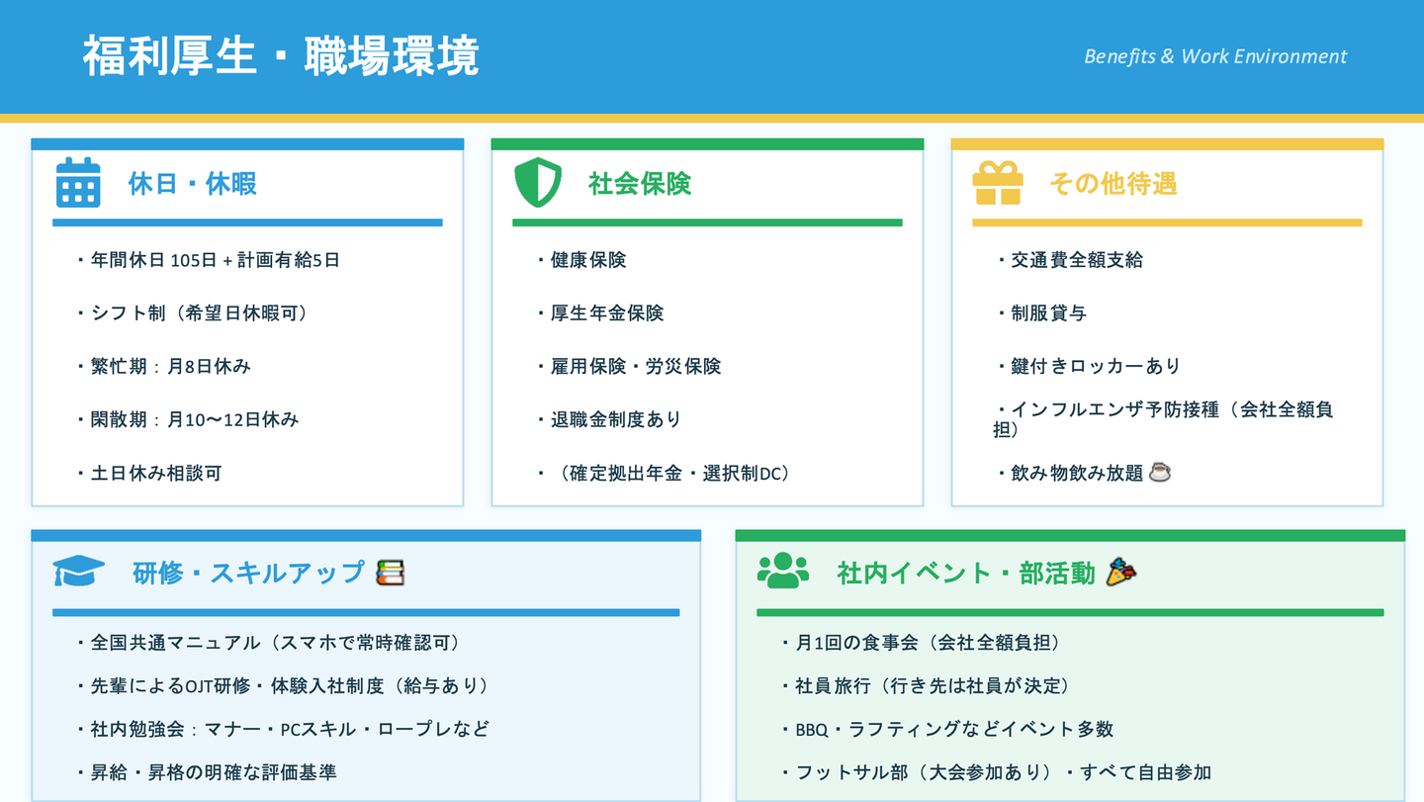The image size is (1424, 802).
Task: Select the bullet 鍵付きロッカーあり
Action: coord(1089,367)
